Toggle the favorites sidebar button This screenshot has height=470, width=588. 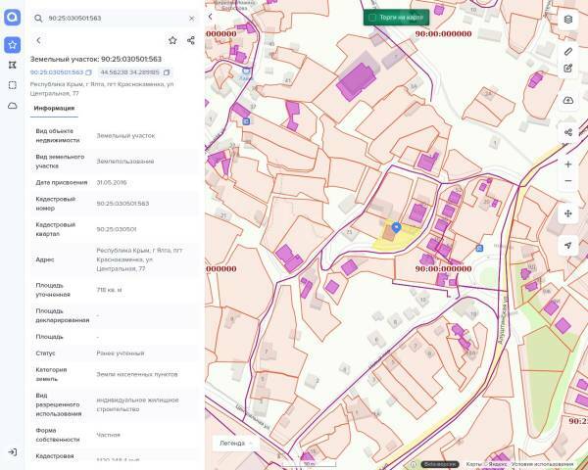[13, 45]
